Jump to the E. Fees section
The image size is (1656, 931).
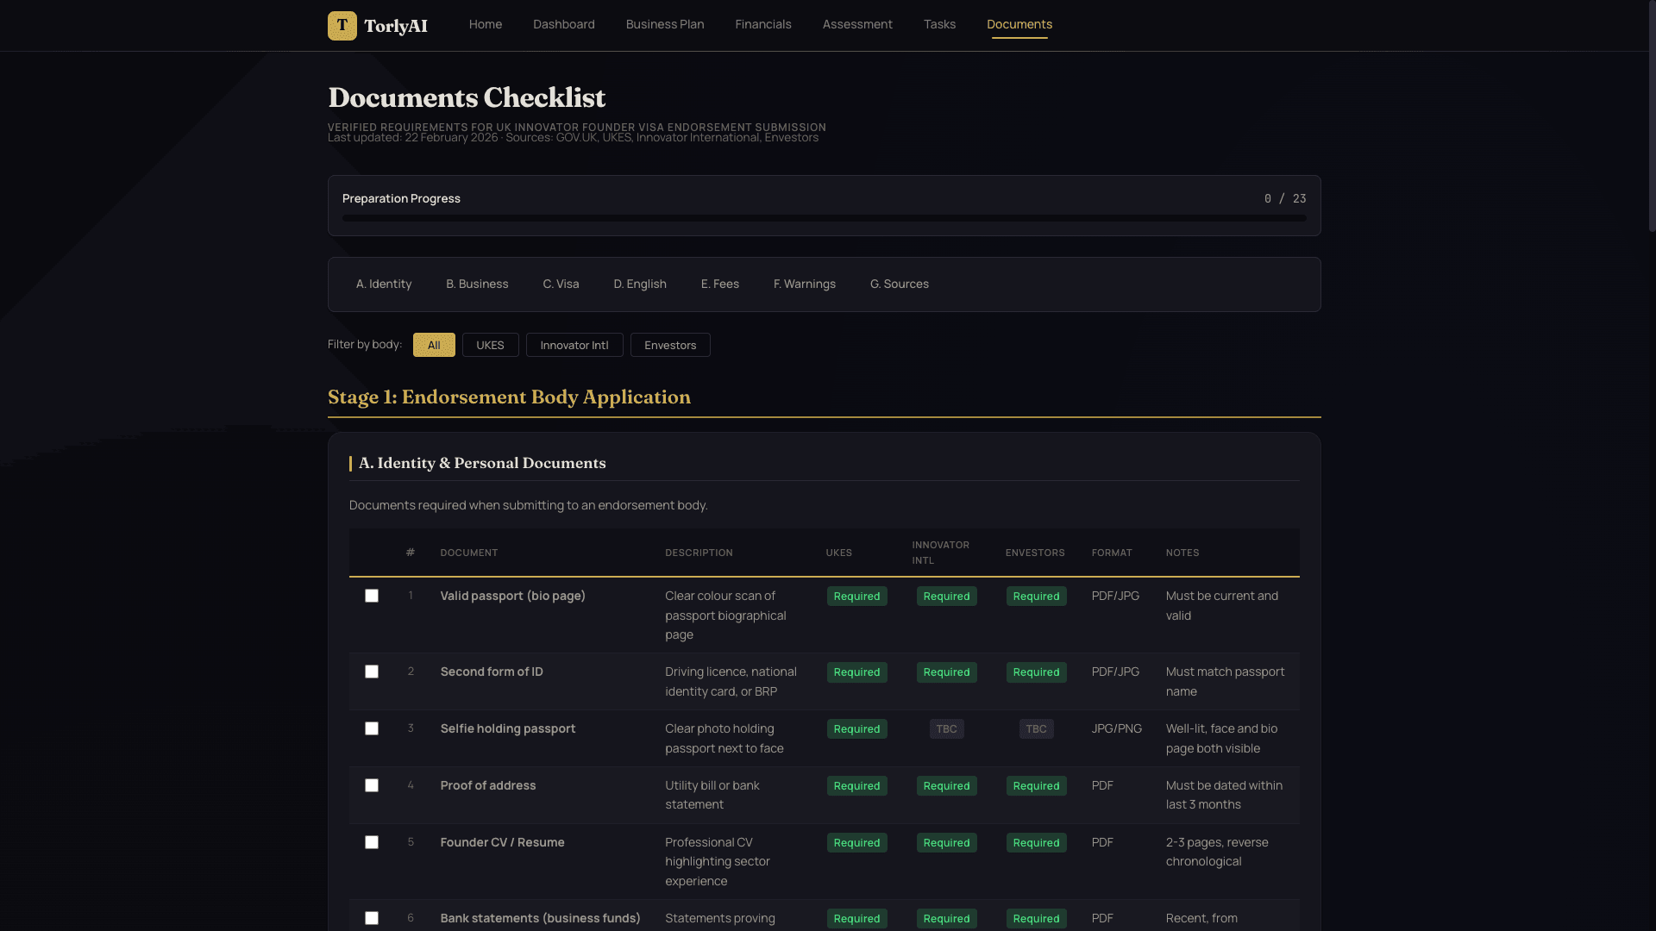coord(719,284)
